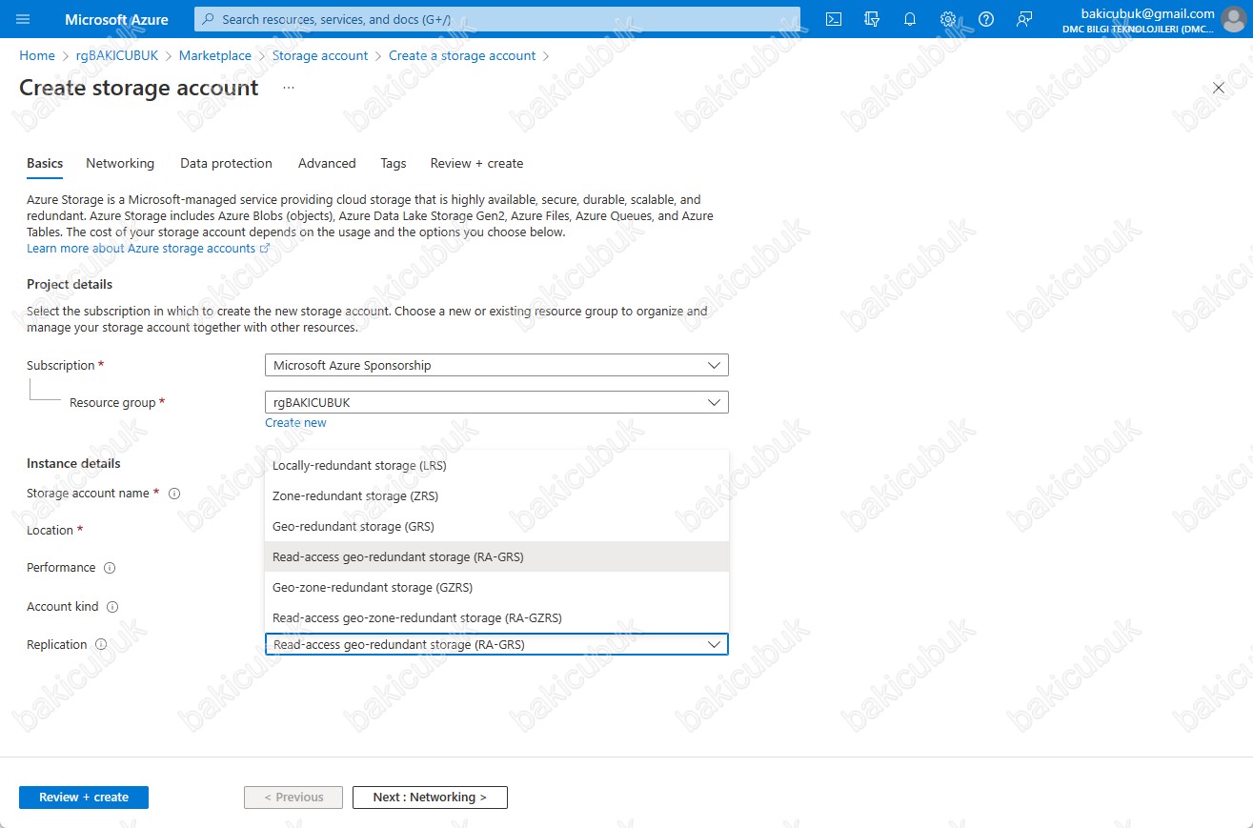Click the Create new resource group link
The width and height of the screenshot is (1253, 828).
(295, 423)
